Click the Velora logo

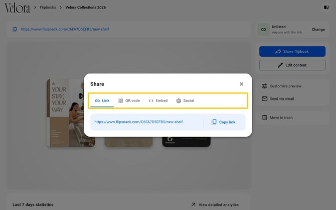(x=18, y=8)
